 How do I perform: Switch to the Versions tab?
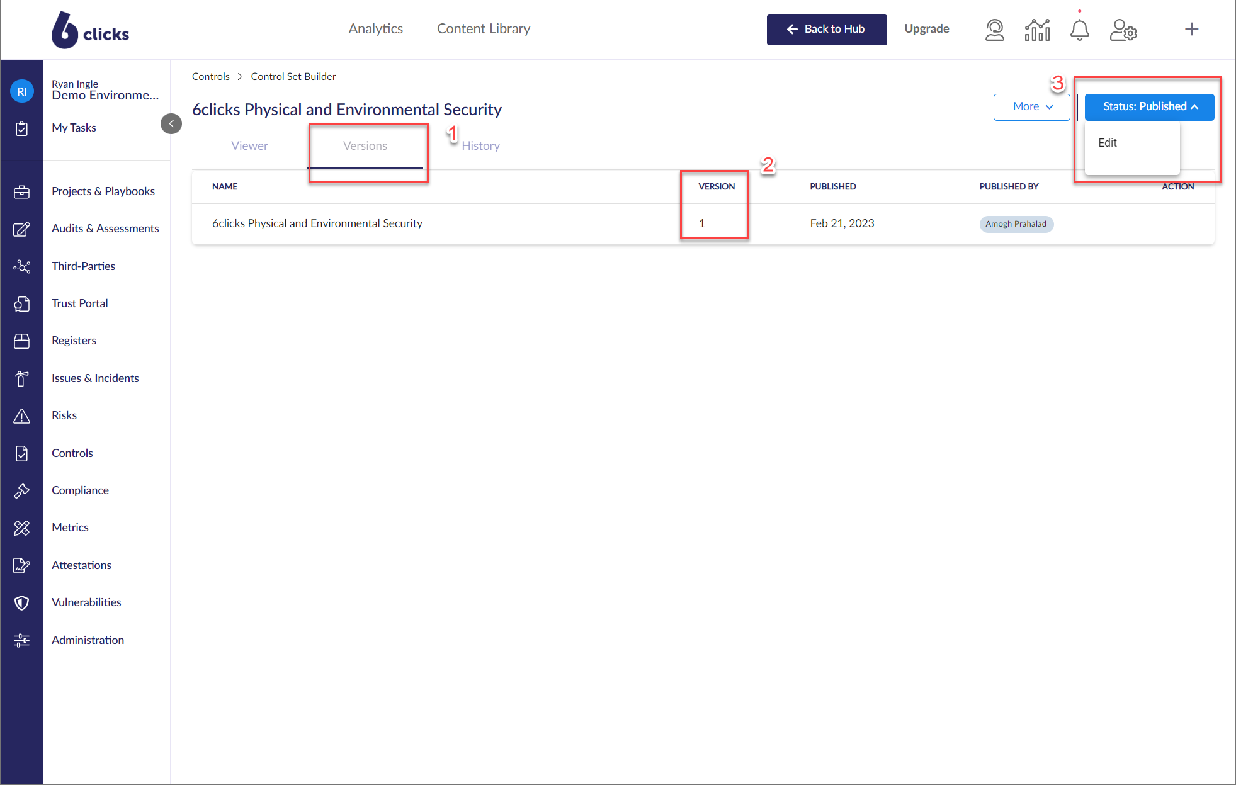click(x=365, y=145)
